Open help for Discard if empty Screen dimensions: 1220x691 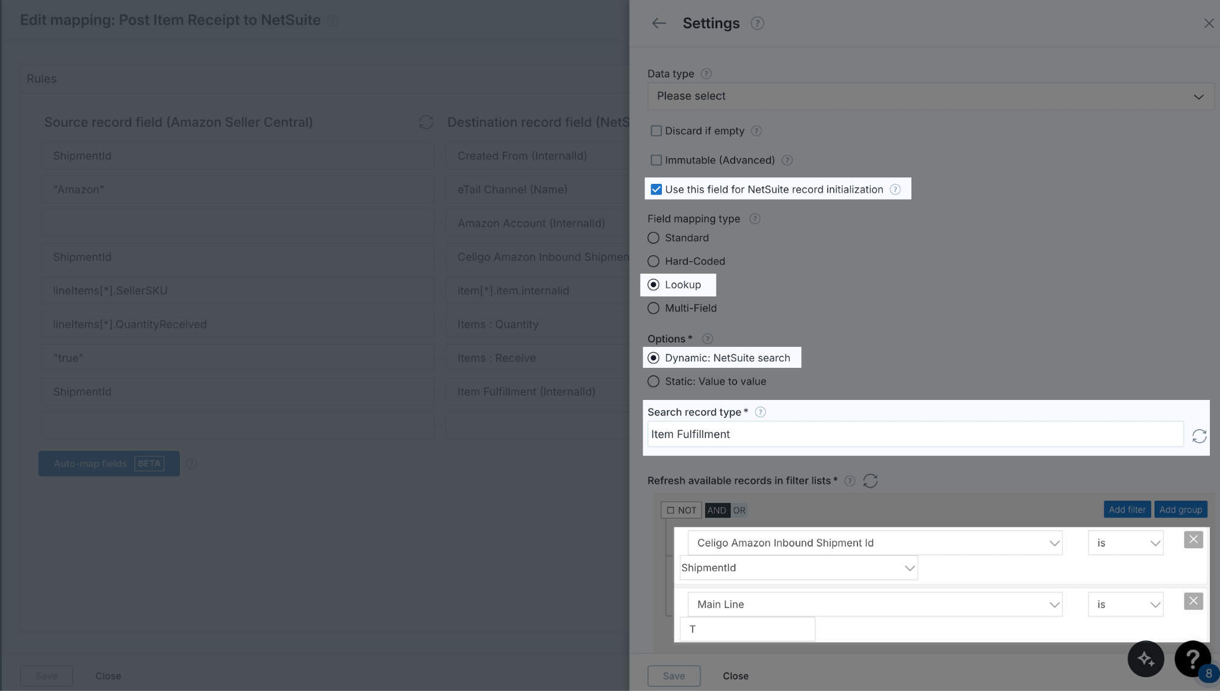(x=757, y=131)
